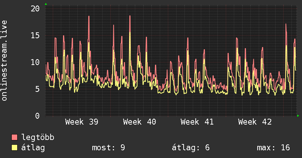This screenshot has height=158, width=302.
Task: Click the 'max: 16' statistic
Action: pyautogui.click(x=273, y=148)
